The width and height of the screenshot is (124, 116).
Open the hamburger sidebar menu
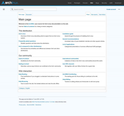(x=4, y=9)
